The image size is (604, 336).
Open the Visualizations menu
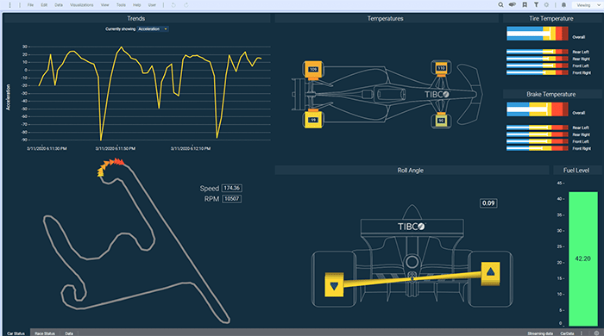coord(82,5)
